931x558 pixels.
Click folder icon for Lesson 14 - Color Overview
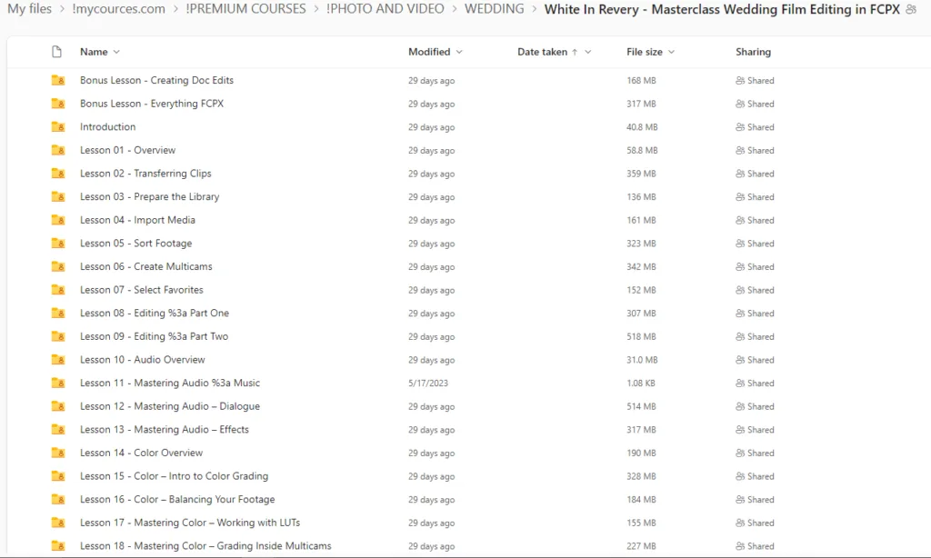(58, 453)
